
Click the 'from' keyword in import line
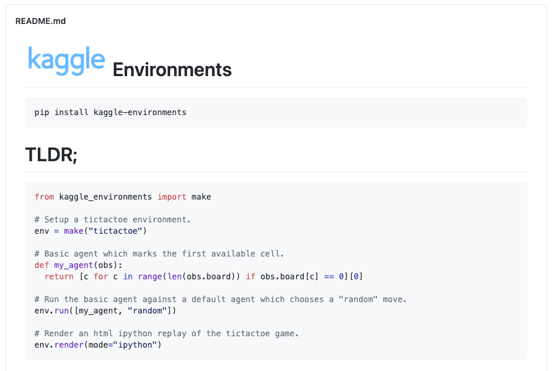coord(44,197)
